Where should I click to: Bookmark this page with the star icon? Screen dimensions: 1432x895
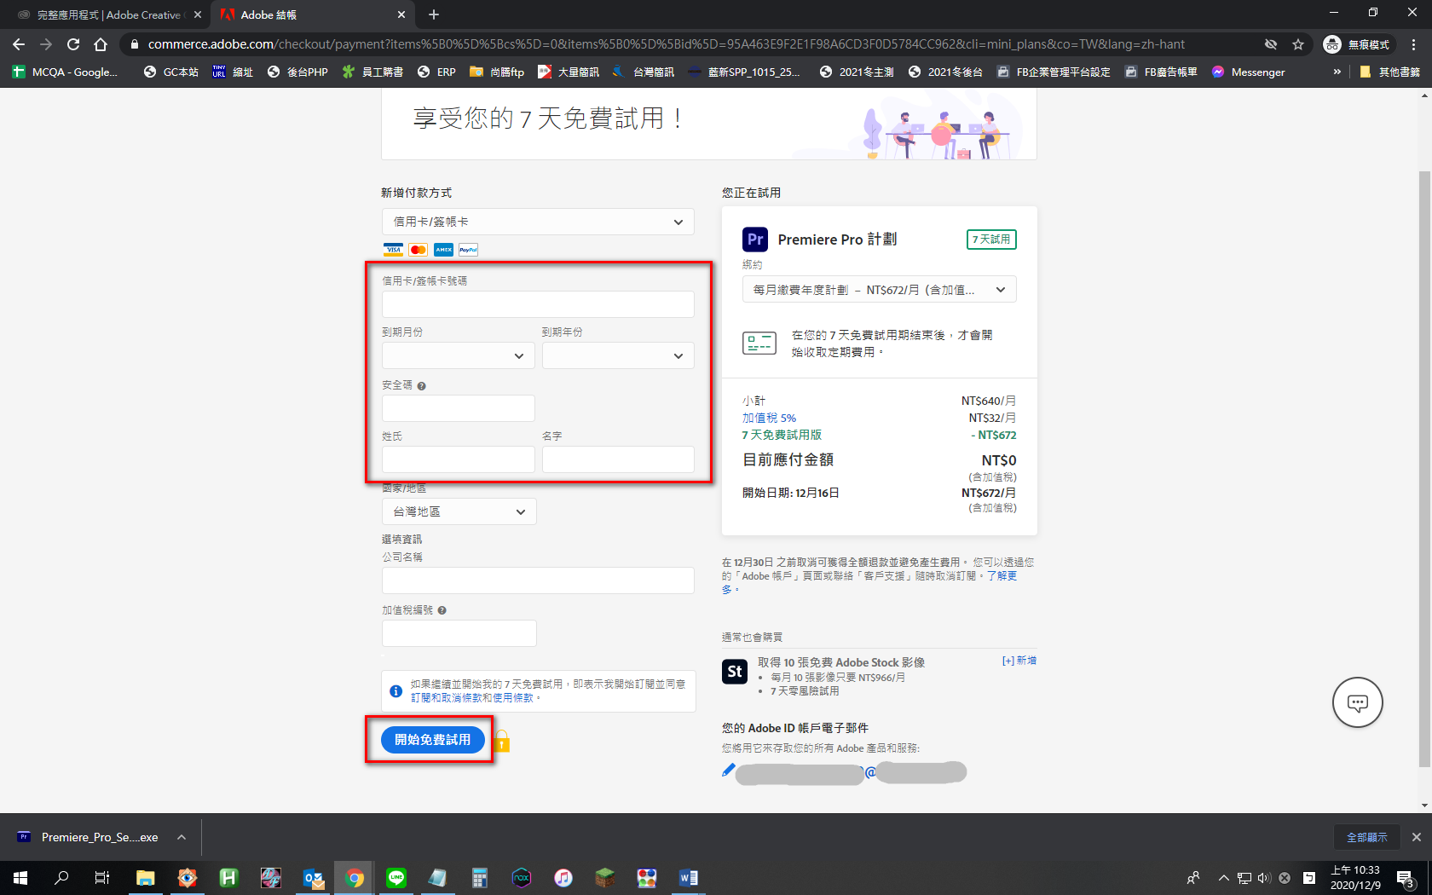[x=1298, y=44]
